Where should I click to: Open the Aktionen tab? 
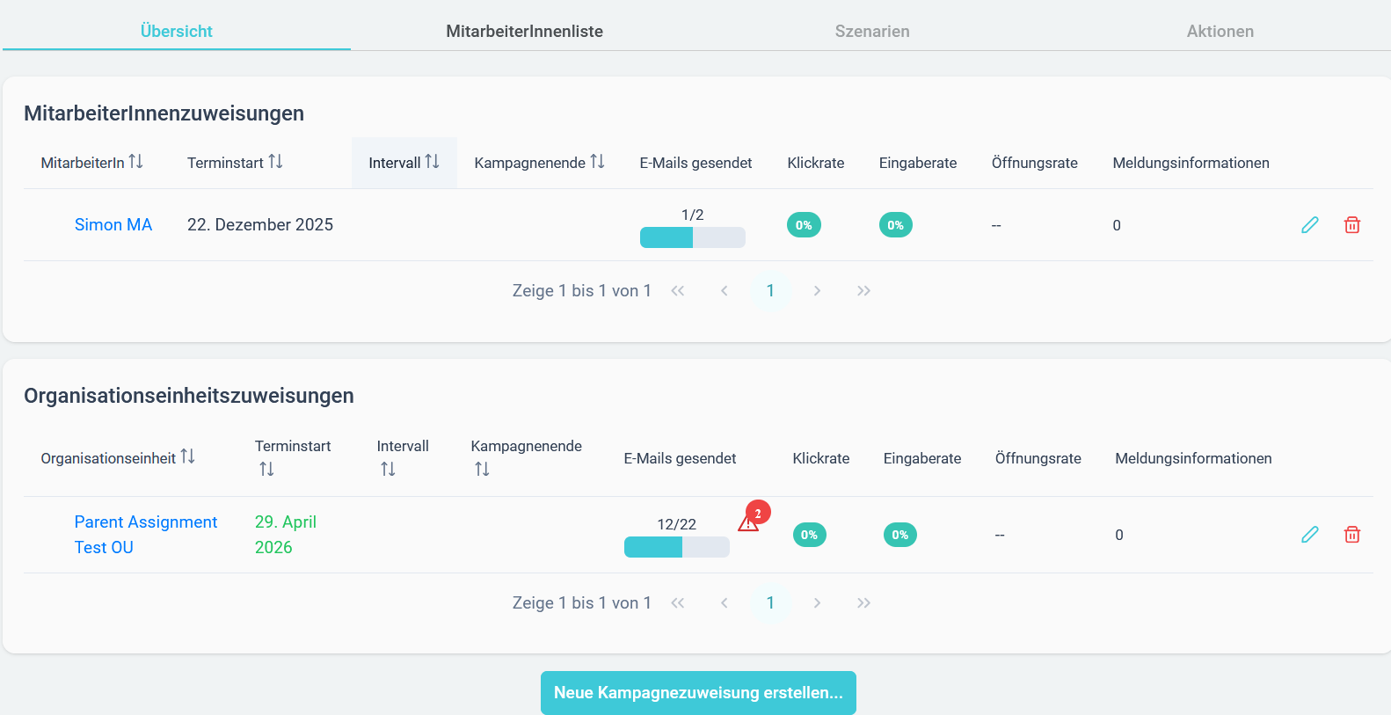[x=1220, y=32]
